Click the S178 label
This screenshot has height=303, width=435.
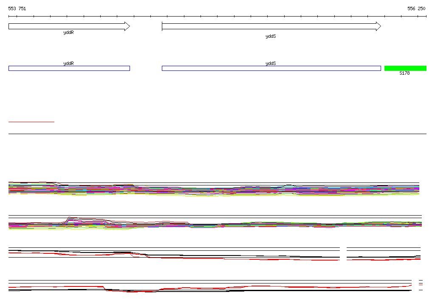coord(404,73)
